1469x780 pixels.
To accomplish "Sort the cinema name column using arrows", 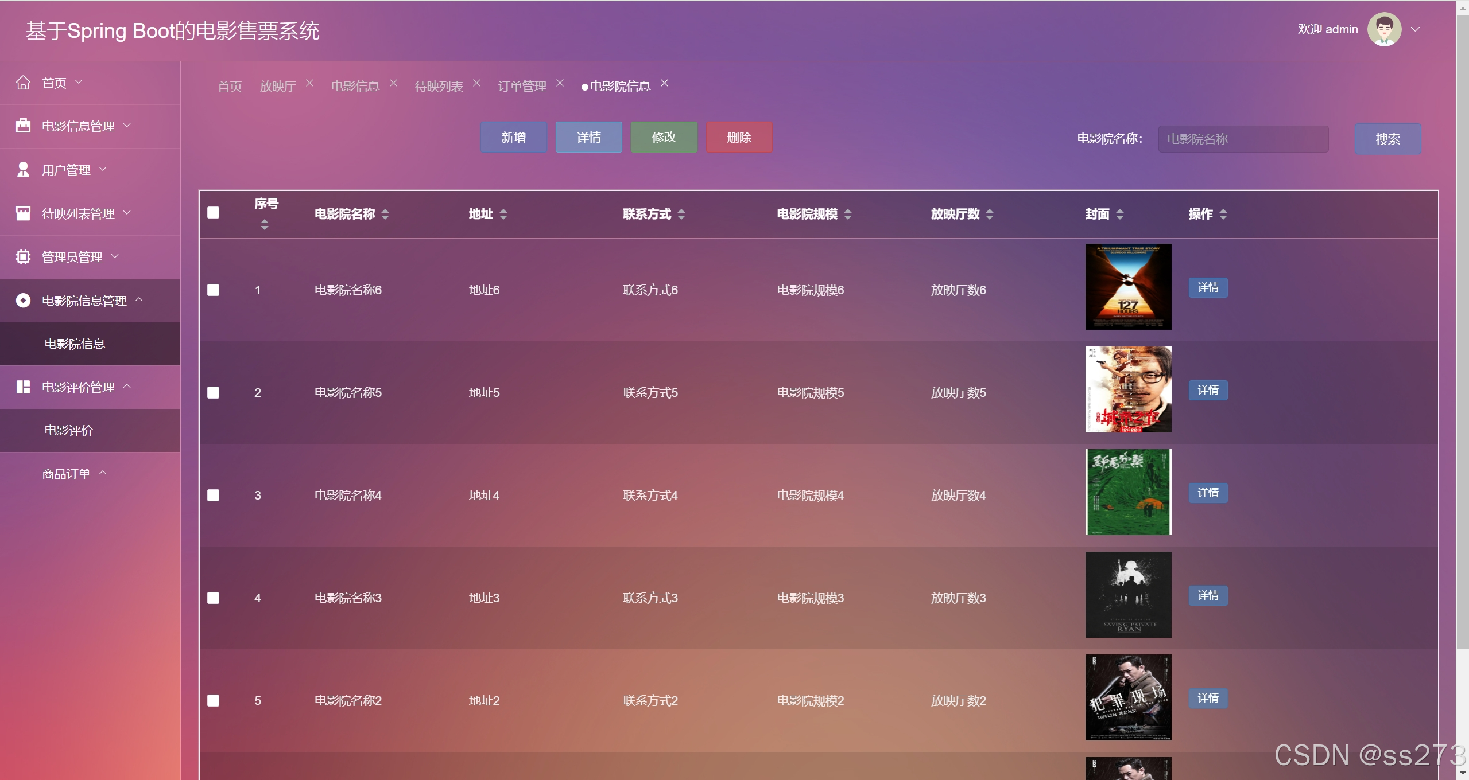I will click(x=385, y=214).
